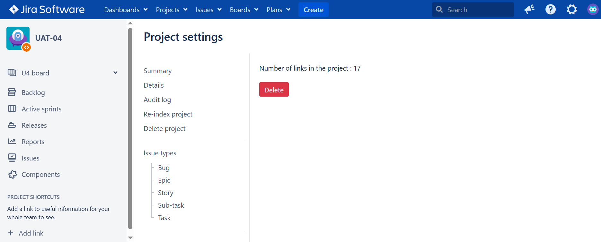Open the Boards menu

pos(244,10)
